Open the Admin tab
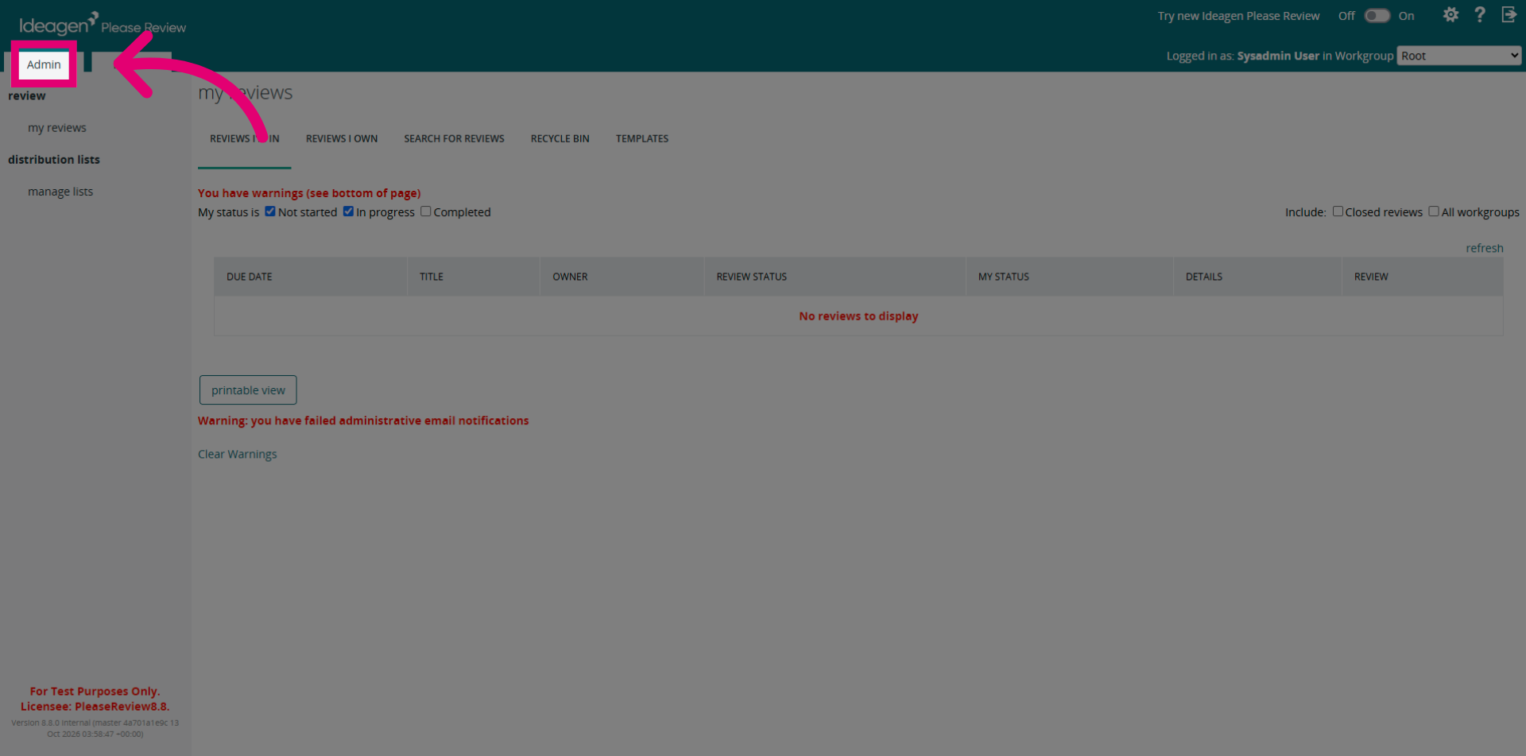This screenshot has height=756, width=1526. 44,64
